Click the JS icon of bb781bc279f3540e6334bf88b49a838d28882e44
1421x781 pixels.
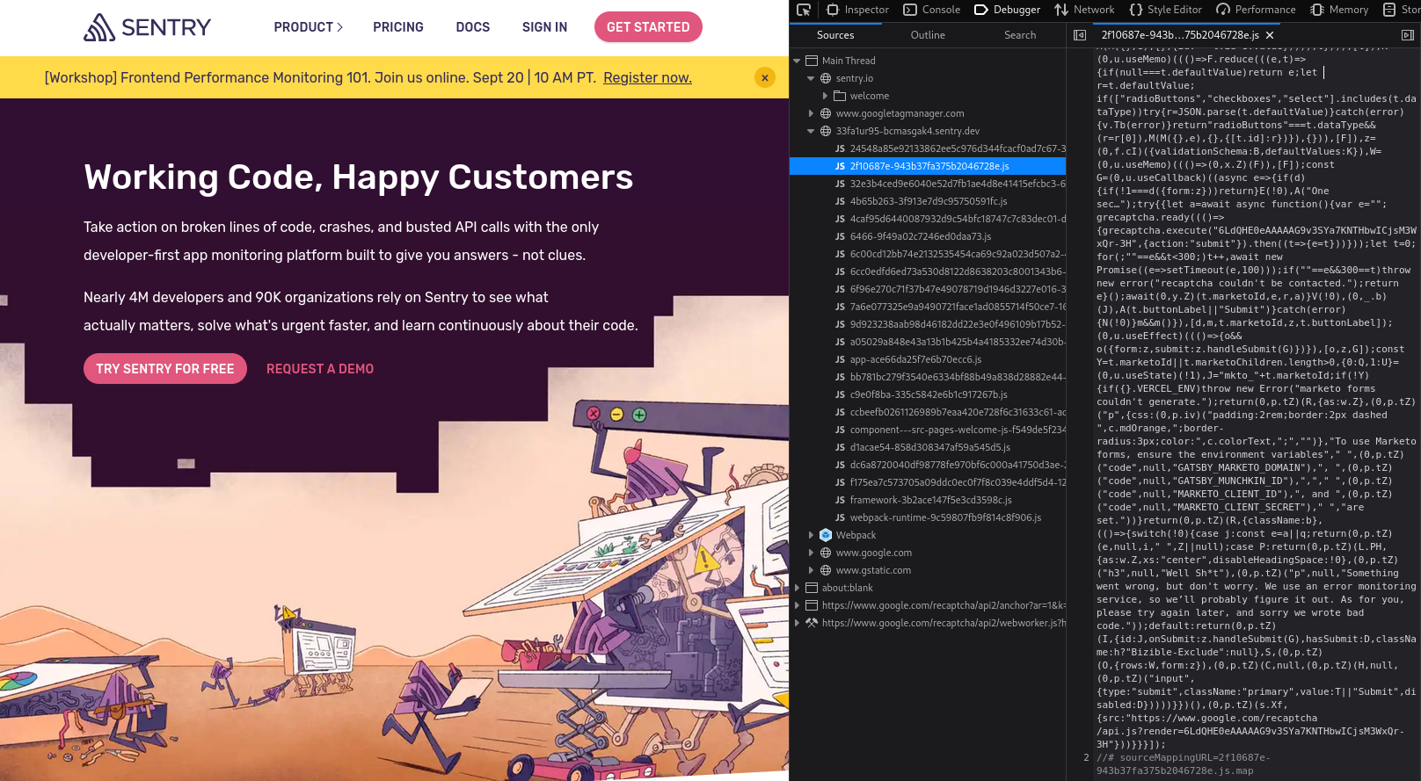(840, 377)
